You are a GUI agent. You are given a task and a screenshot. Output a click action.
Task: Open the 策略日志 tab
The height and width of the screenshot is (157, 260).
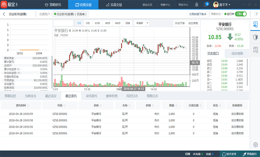[152, 96]
